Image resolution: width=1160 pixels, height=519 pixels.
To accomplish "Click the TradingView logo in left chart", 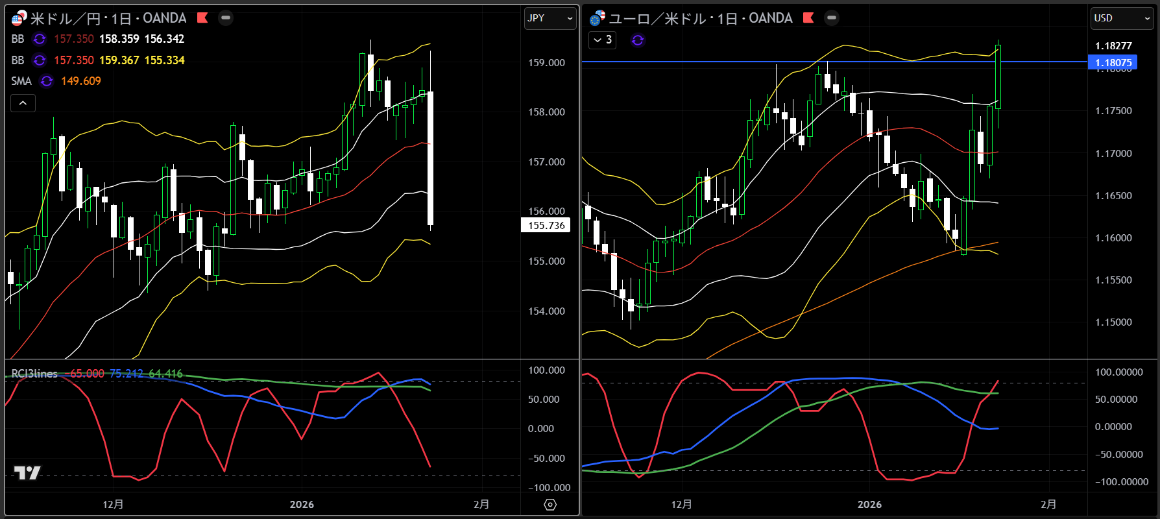I will click(27, 473).
